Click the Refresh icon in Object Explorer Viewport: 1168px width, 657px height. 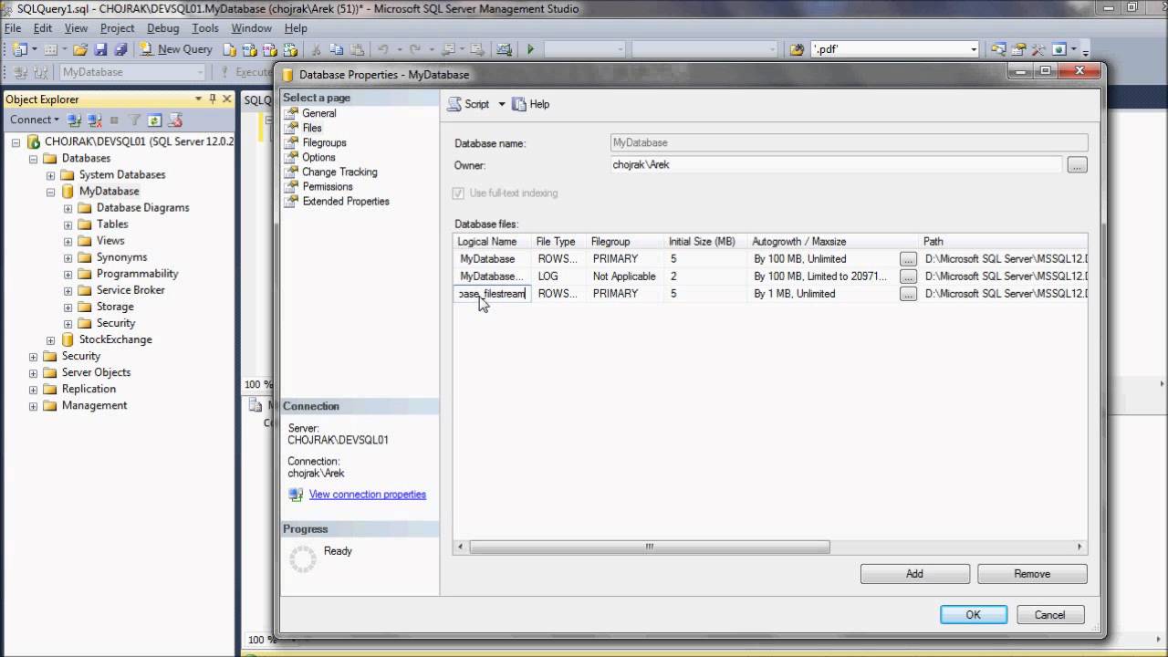(x=155, y=120)
